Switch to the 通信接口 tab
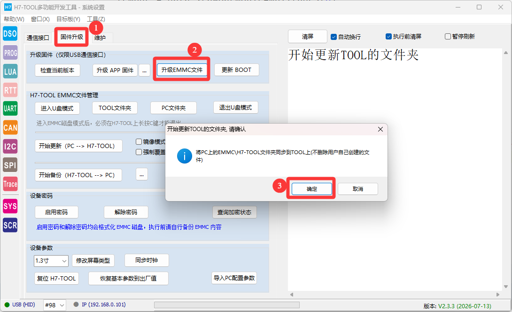512x312 pixels. (x=38, y=38)
